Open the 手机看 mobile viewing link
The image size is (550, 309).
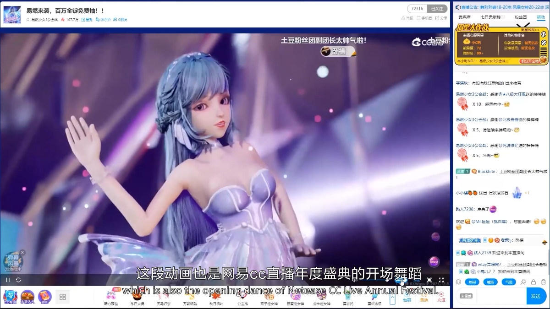pyautogui.click(x=424, y=18)
